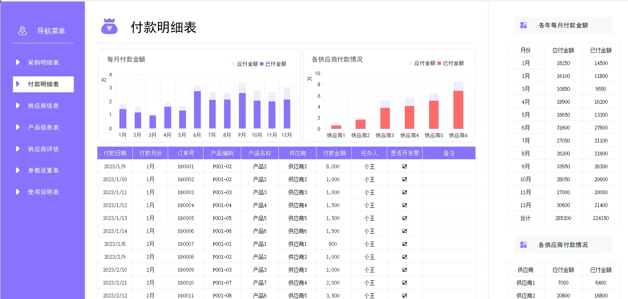
Task: Click the 是否开票 column header
Action: 405,153
